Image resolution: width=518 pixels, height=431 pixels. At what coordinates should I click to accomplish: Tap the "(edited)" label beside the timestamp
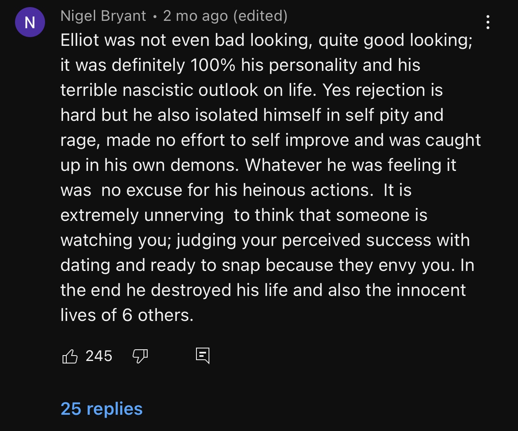(261, 16)
